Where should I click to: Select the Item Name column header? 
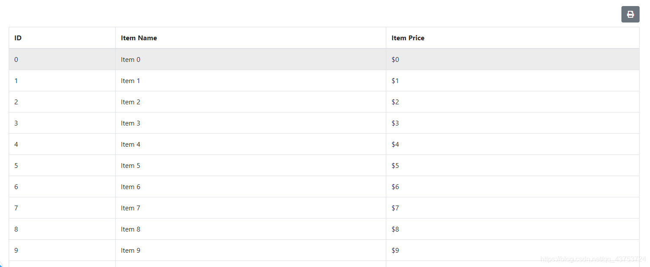point(251,38)
